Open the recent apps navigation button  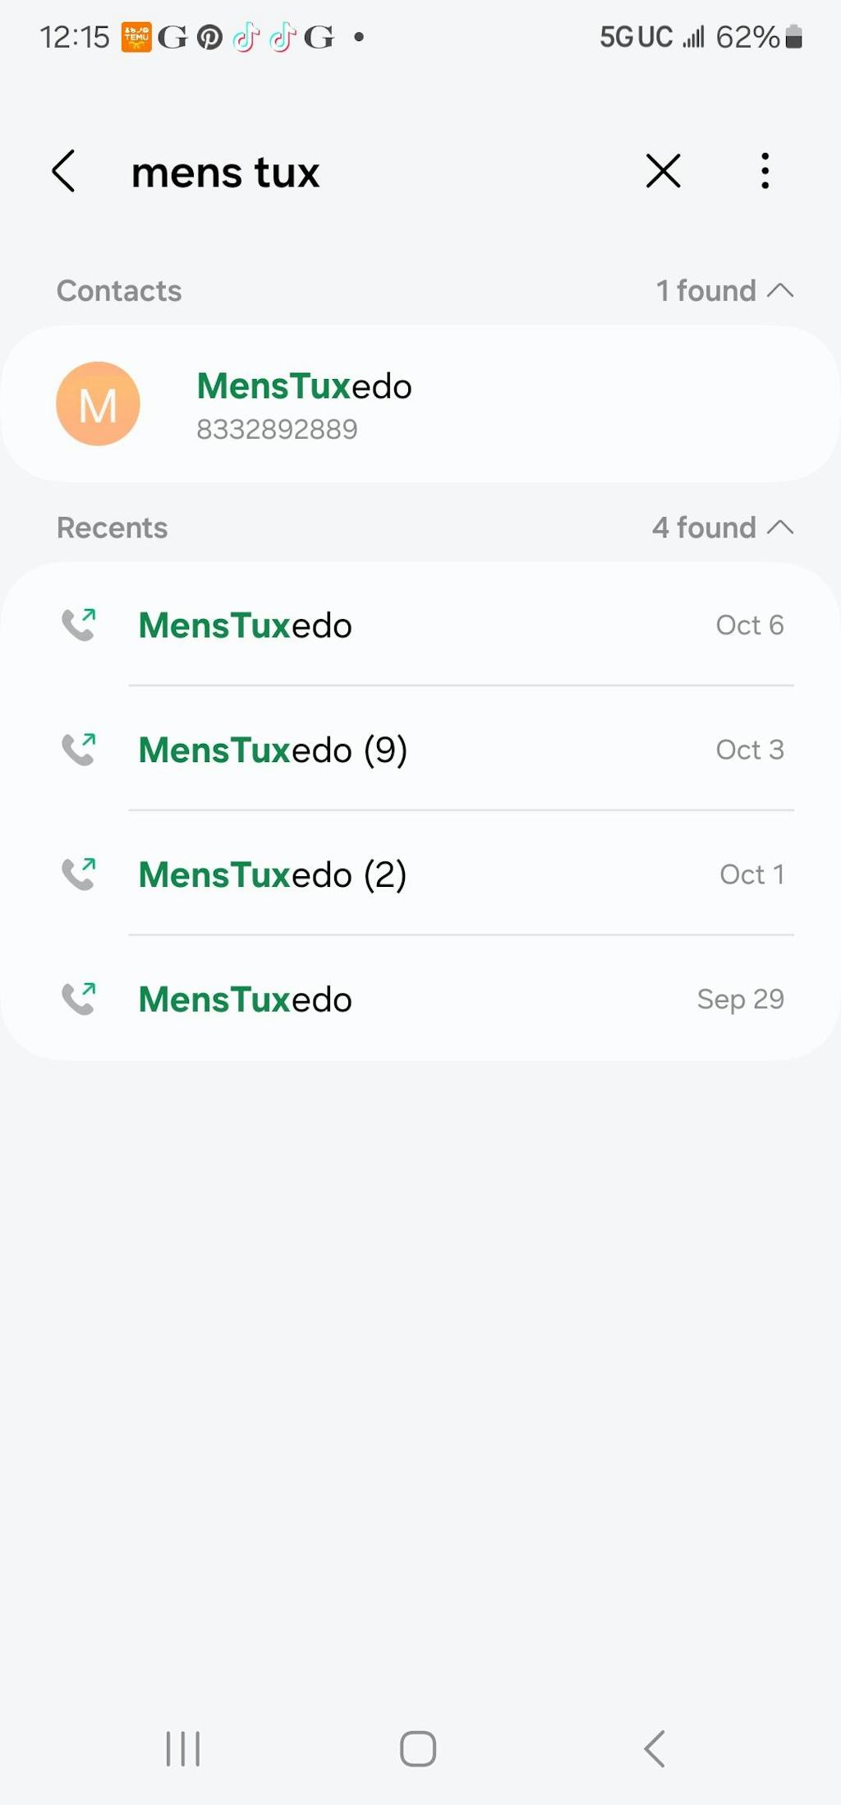(x=182, y=1748)
